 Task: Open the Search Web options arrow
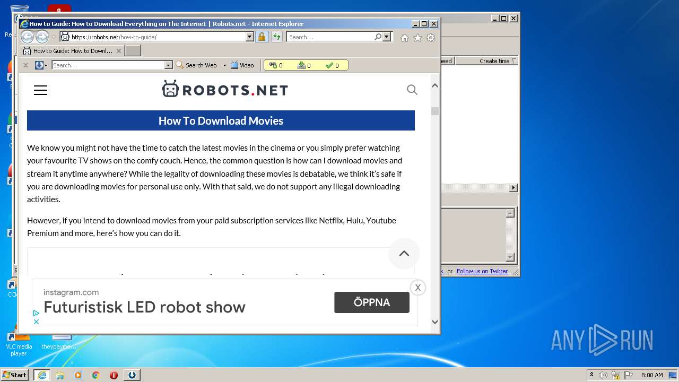click(x=224, y=65)
